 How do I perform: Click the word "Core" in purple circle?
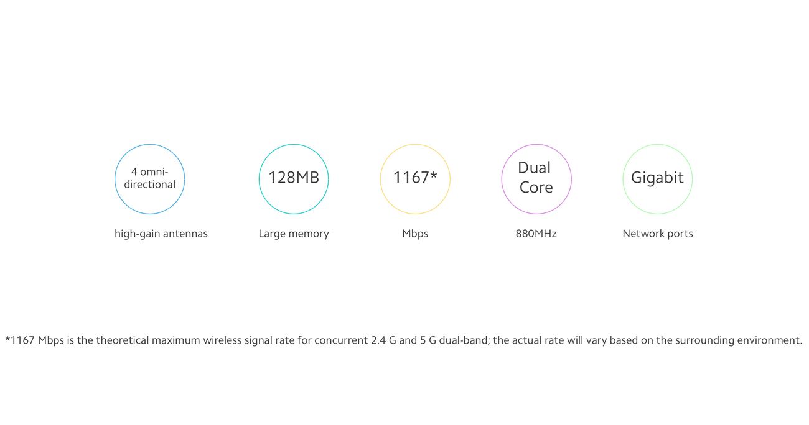click(536, 188)
